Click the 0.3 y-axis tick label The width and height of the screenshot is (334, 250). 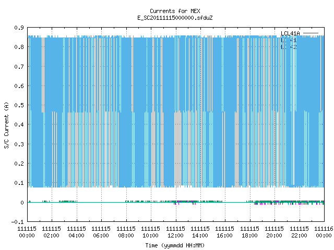tap(19, 144)
